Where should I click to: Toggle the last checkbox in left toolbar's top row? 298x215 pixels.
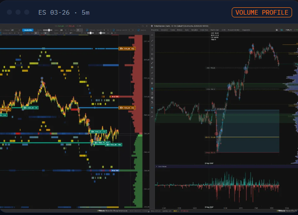pos(138,30)
